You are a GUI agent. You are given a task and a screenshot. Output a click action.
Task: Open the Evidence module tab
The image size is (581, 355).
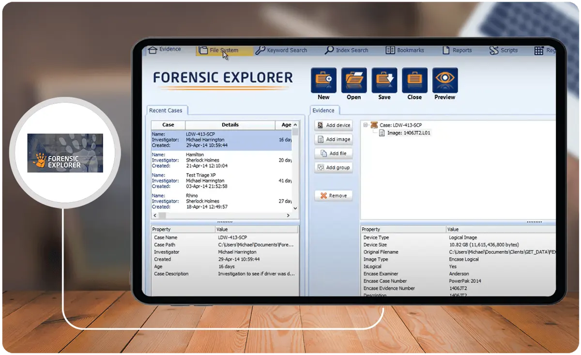(165, 49)
